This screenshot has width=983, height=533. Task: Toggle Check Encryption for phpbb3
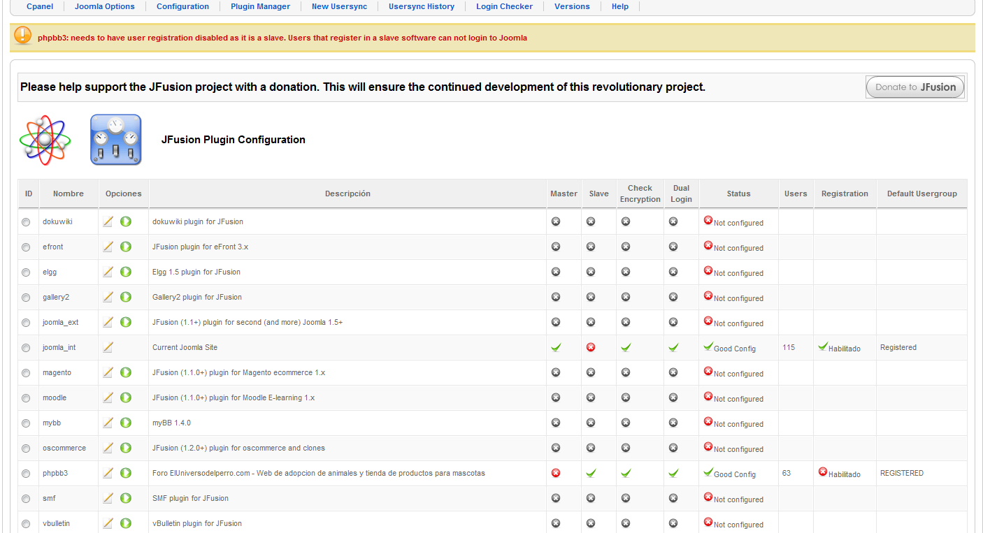point(626,473)
